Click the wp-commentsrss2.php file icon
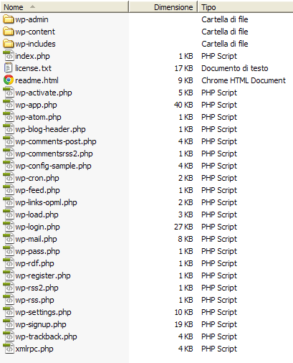The image size is (293, 363). (x=9, y=154)
